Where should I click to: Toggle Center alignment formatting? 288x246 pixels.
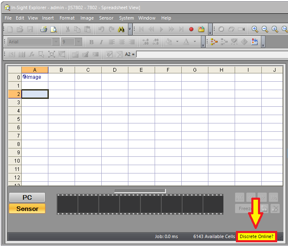122,42
